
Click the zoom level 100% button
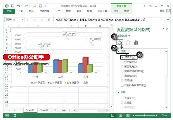click(x=163, y=115)
